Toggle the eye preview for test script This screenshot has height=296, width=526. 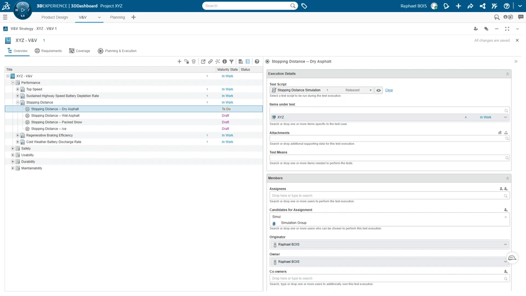point(379,90)
